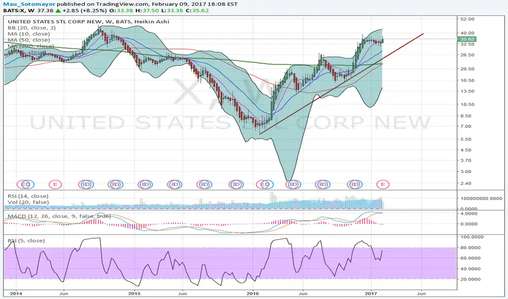Image resolution: width=508 pixels, height=299 pixels.
Task: Select the +2.85 (+8.25%) change value
Action: pos(84,11)
